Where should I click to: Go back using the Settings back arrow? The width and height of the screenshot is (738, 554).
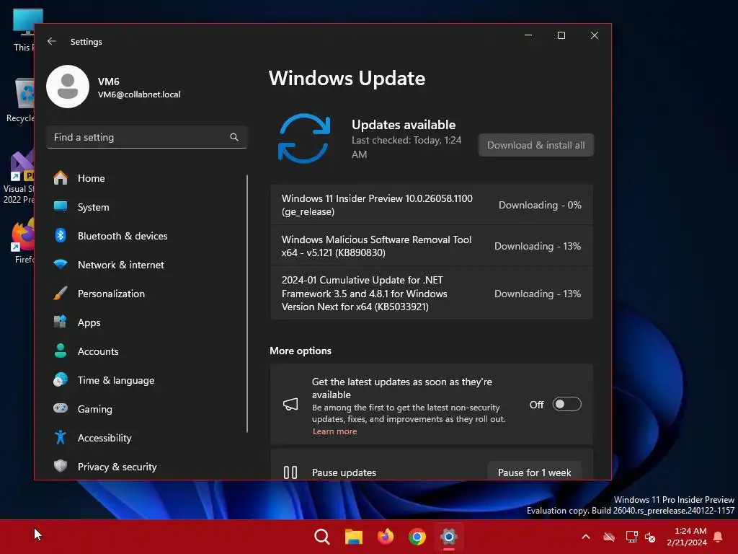click(x=52, y=41)
